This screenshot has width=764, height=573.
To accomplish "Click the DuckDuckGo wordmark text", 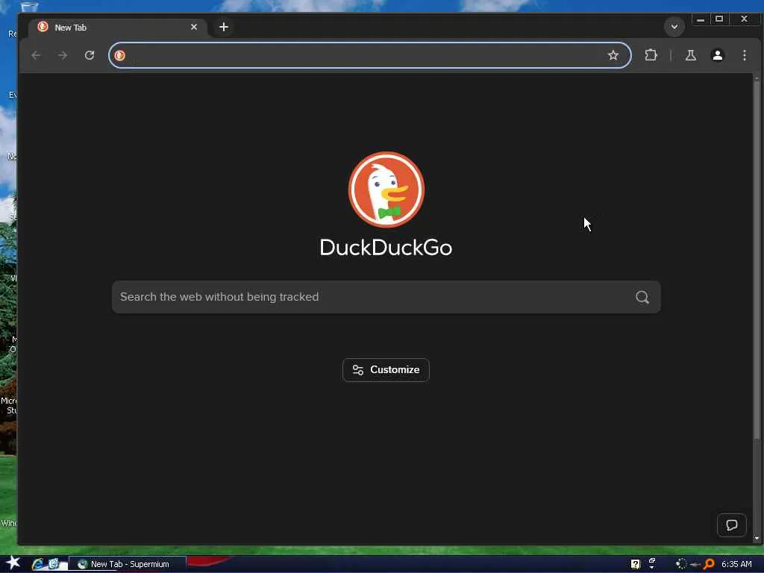I will (386, 248).
